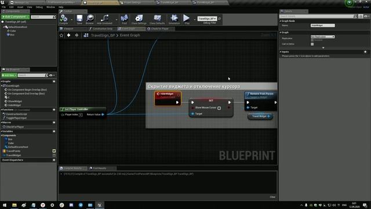Click TravelSign_BP in graph breadcrumb

pyautogui.click(x=103, y=35)
